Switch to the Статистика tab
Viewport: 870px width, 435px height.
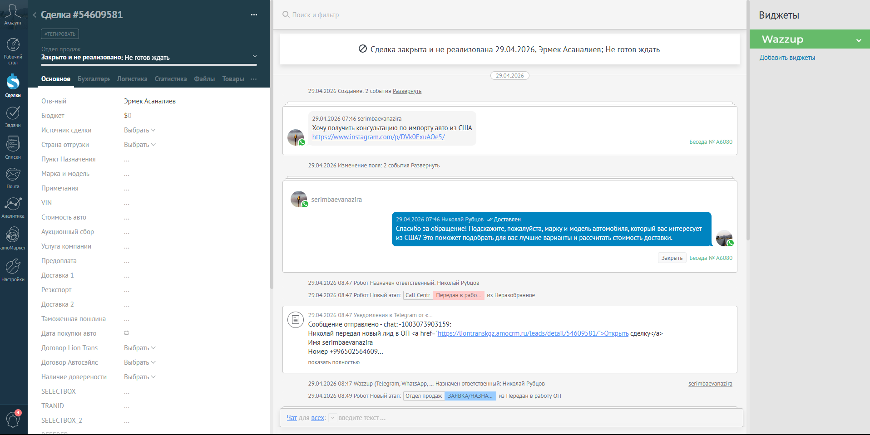pos(171,79)
